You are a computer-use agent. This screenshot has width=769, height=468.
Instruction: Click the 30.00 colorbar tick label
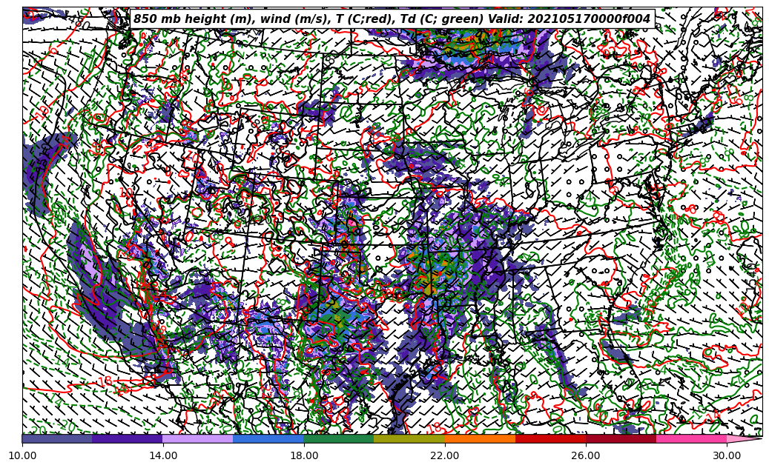click(x=727, y=455)
